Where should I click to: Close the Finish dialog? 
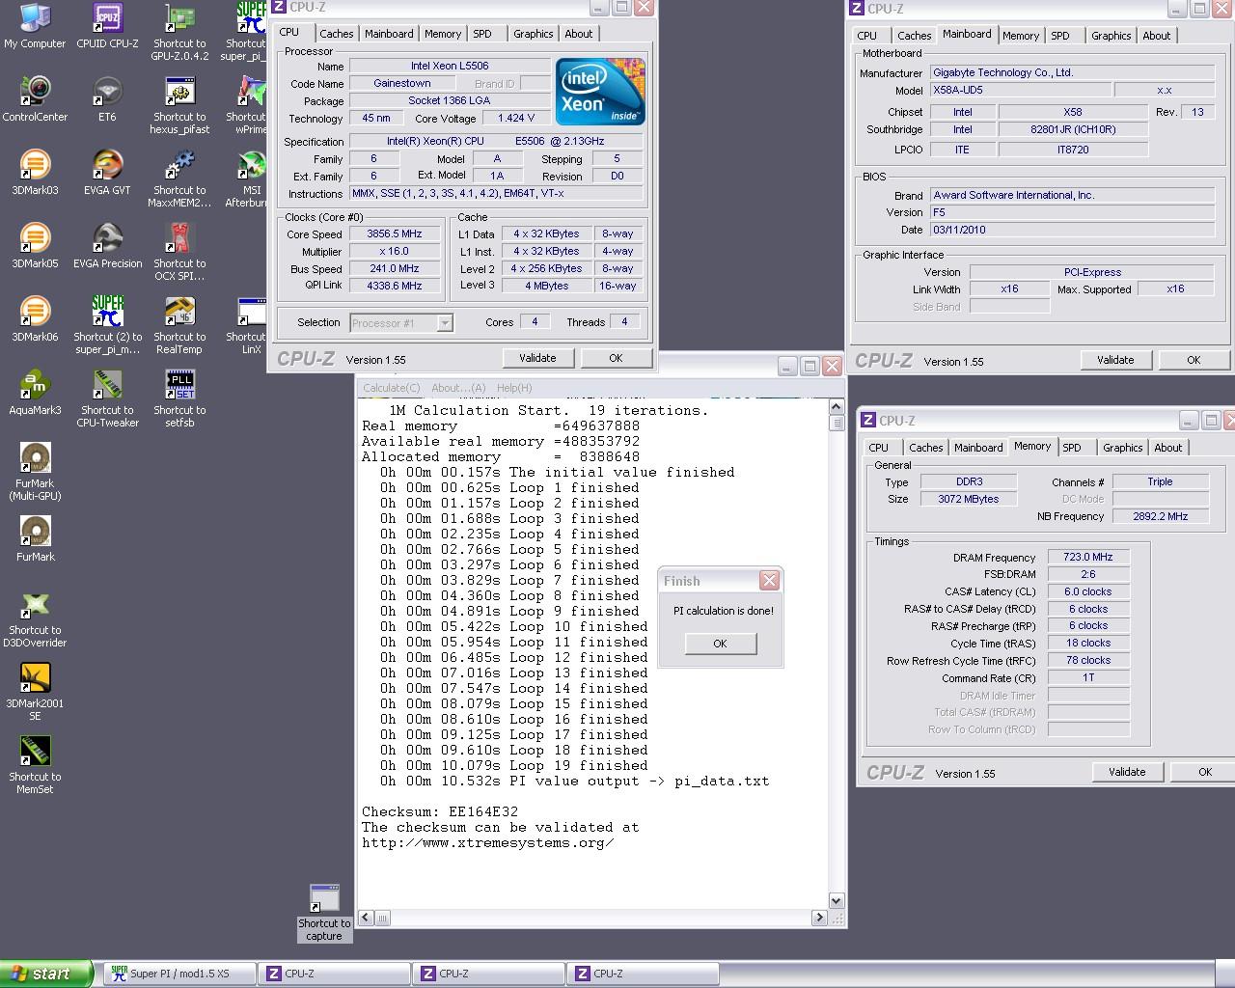(x=769, y=580)
